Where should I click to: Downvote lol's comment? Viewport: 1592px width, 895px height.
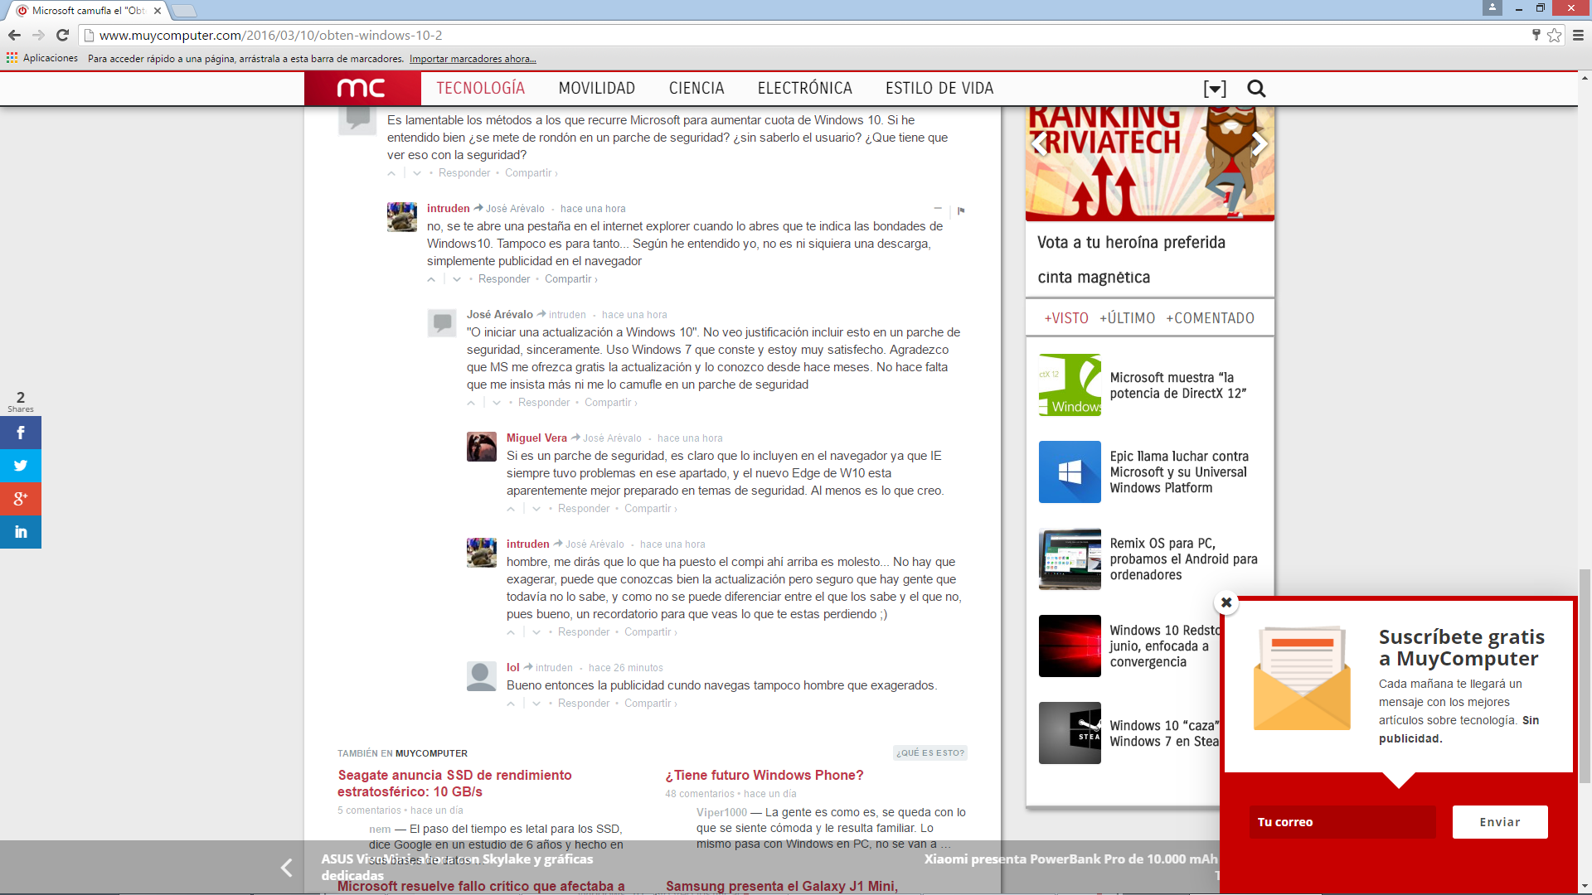point(536,704)
